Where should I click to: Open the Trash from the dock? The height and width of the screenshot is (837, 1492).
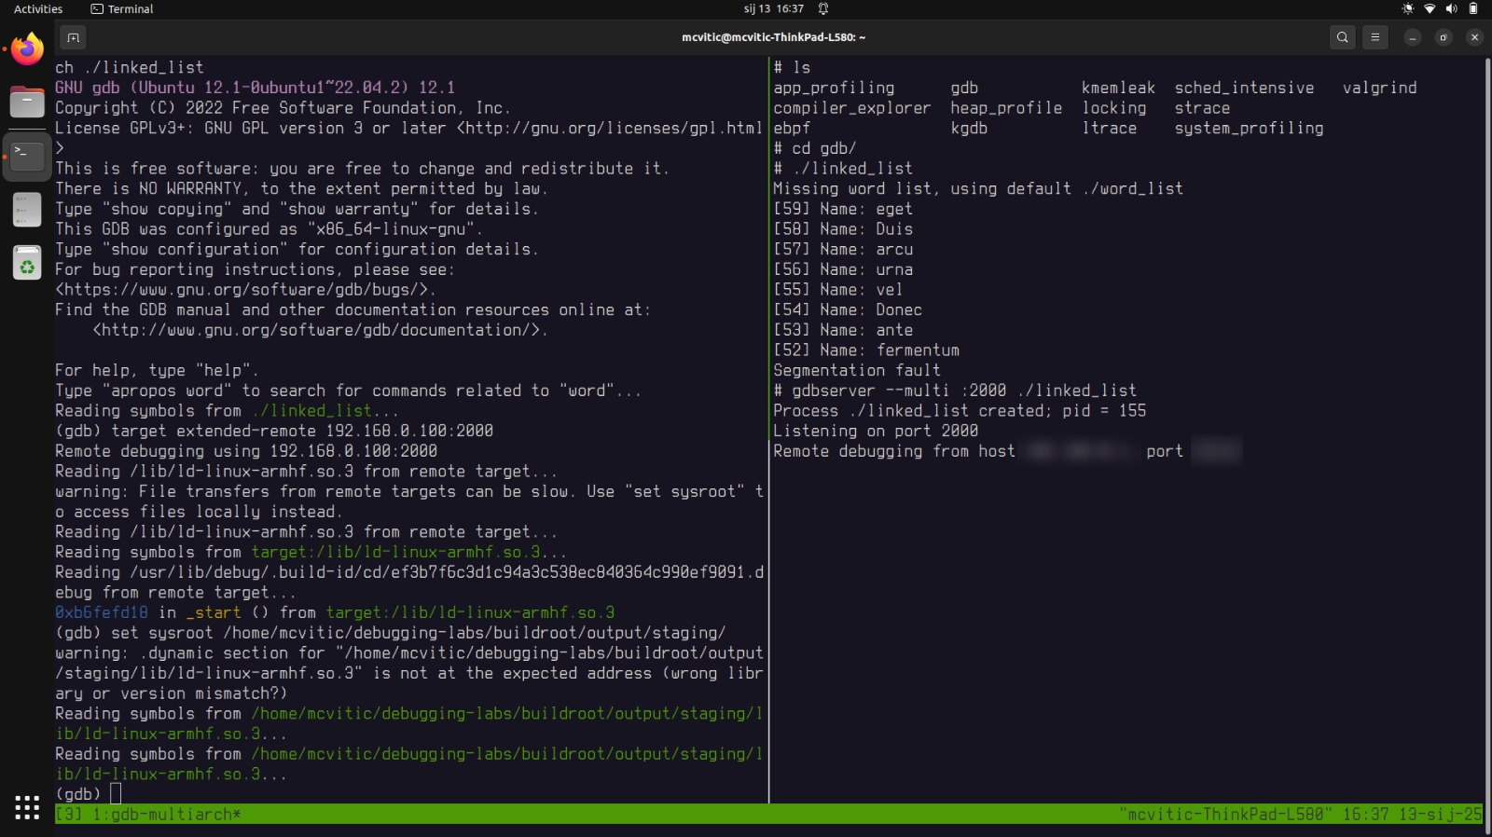tap(27, 264)
